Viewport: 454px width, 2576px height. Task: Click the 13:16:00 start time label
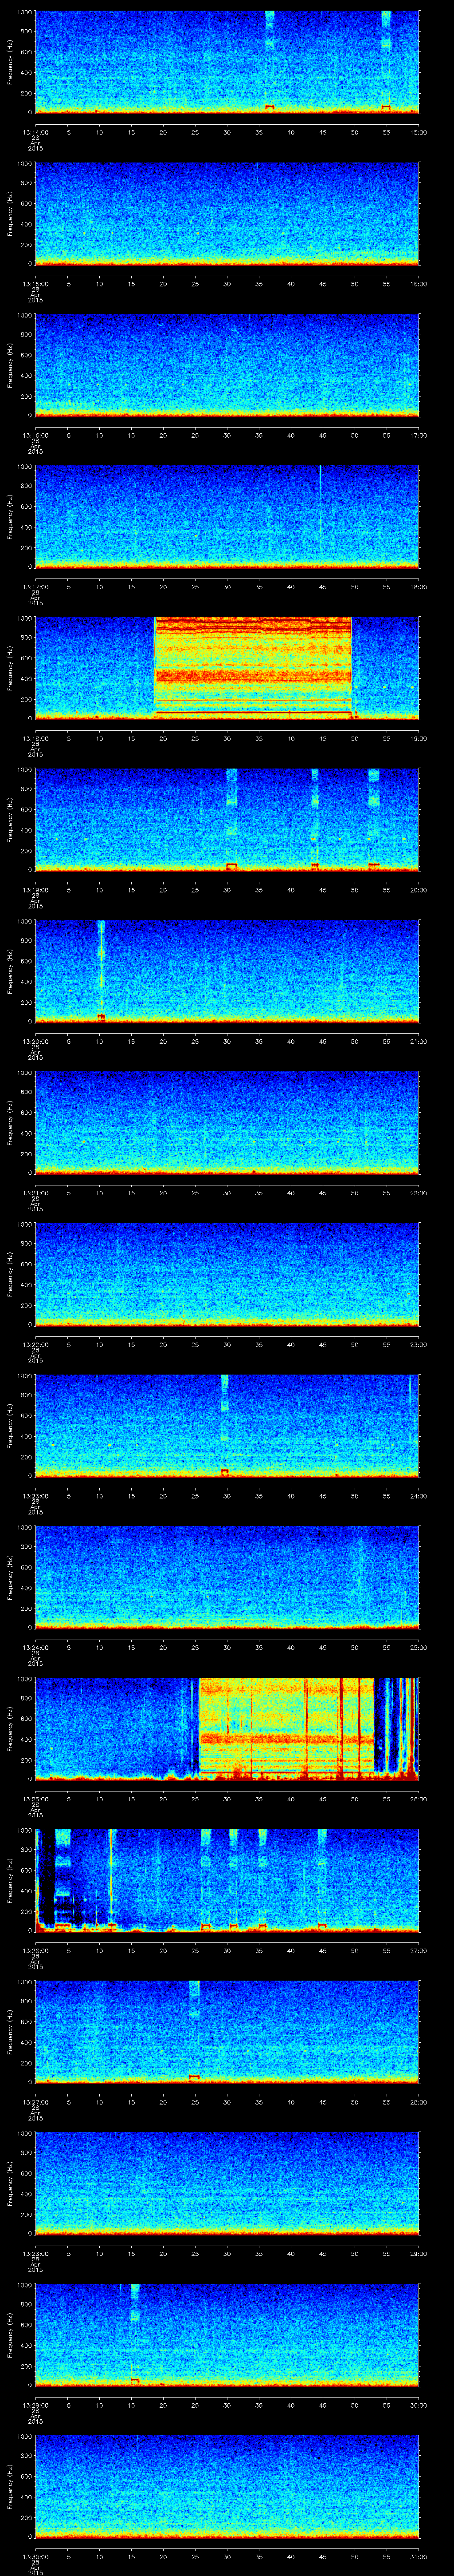pos(35,436)
